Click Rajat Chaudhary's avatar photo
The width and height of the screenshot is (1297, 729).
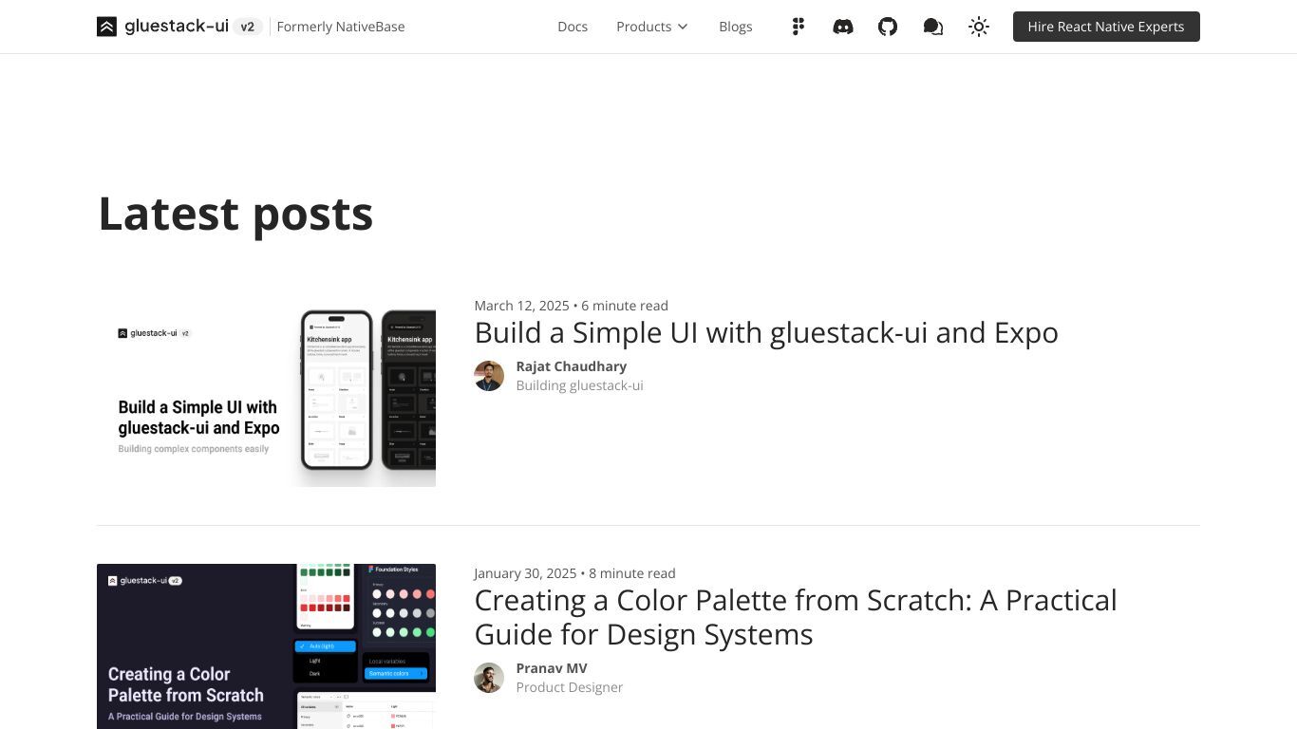click(489, 376)
